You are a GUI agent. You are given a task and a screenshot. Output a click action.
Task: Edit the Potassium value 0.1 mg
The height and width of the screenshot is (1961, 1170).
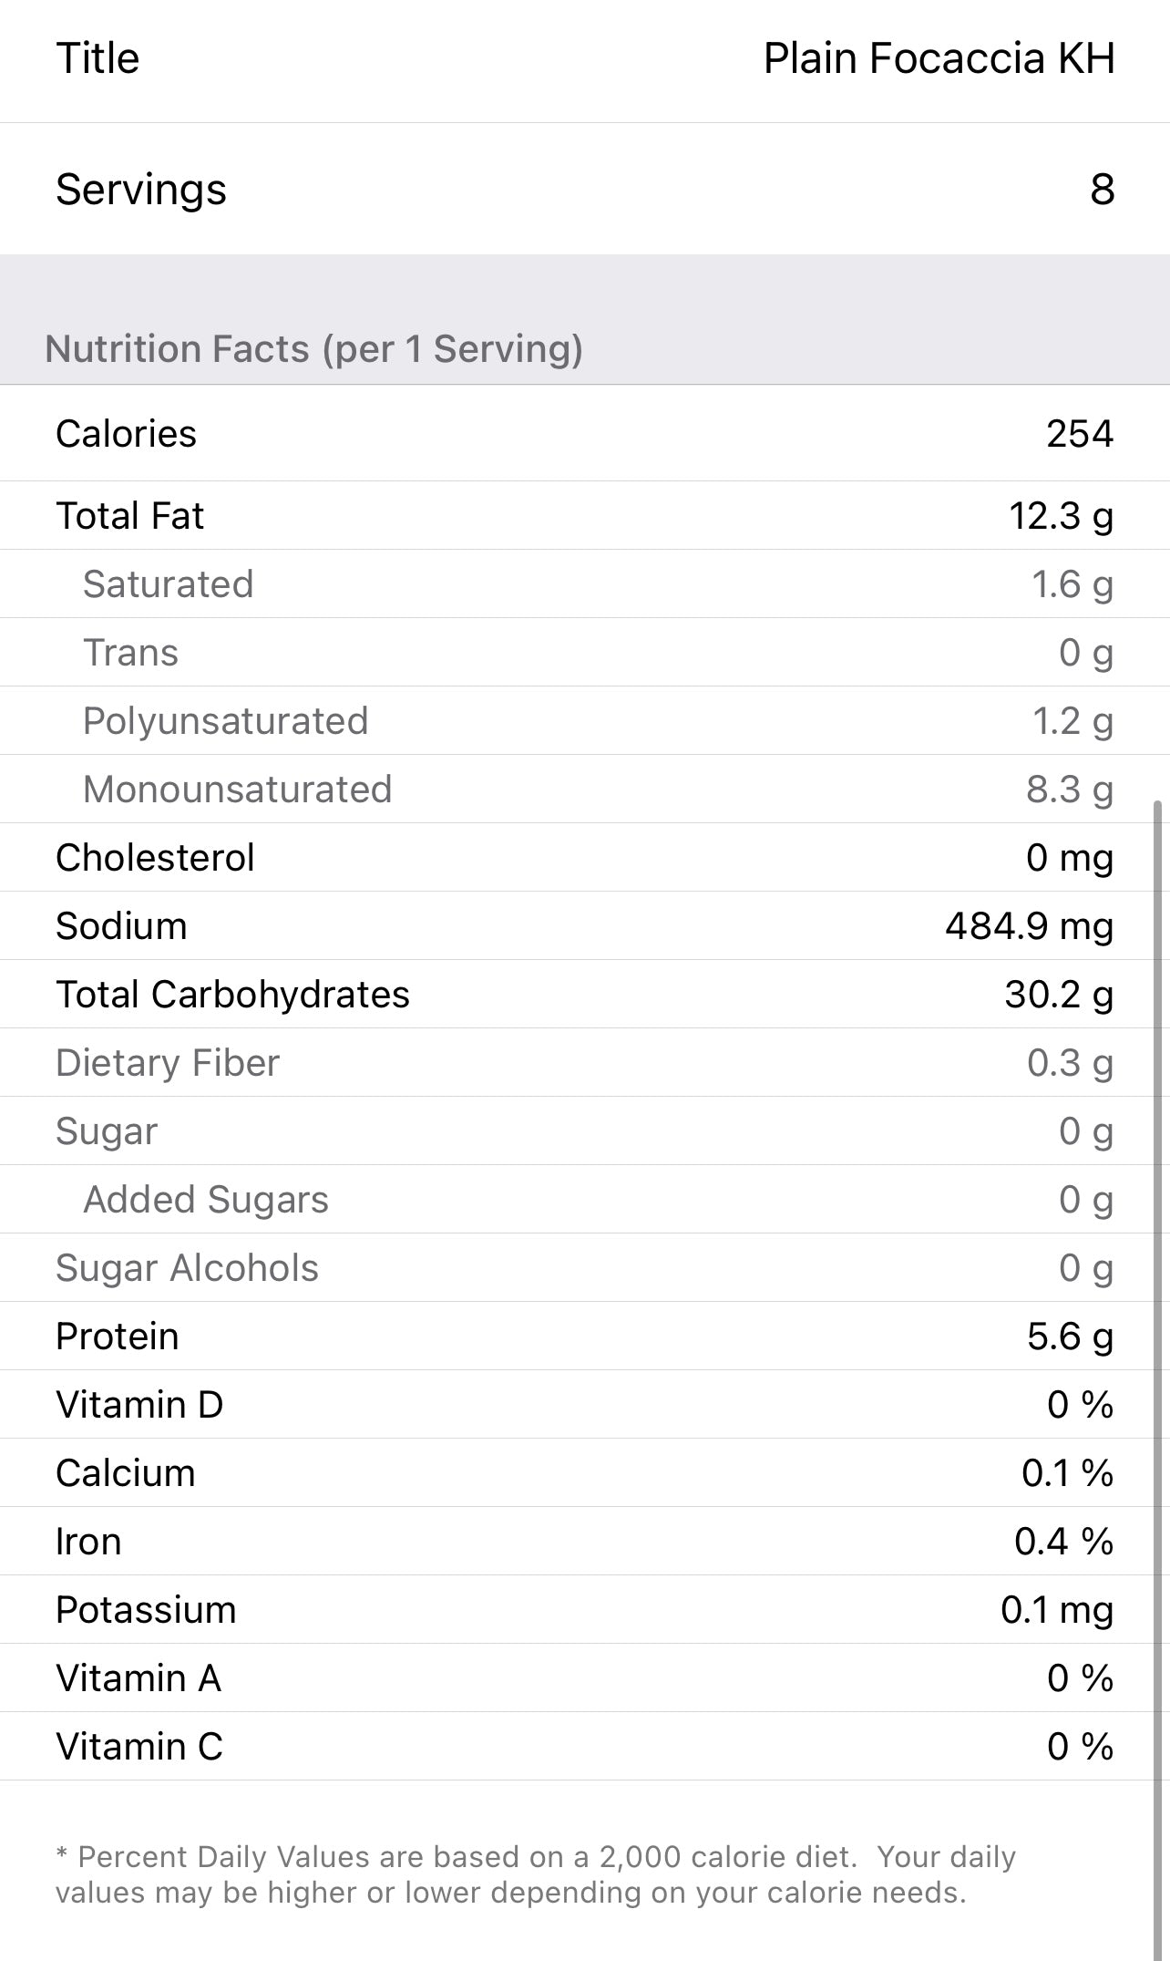pos(1056,1610)
